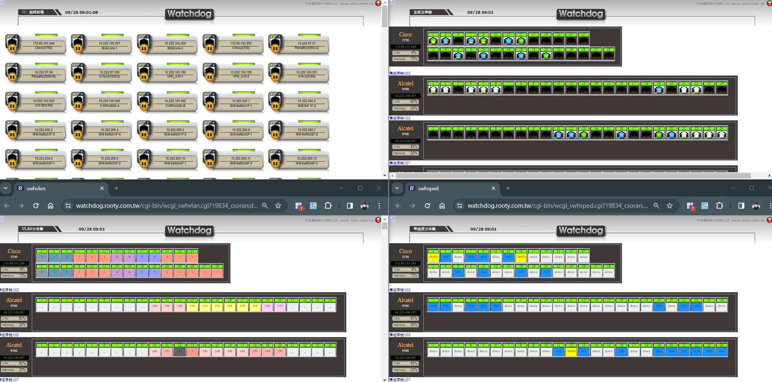Switch to the swhvlan tab

[57, 188]
